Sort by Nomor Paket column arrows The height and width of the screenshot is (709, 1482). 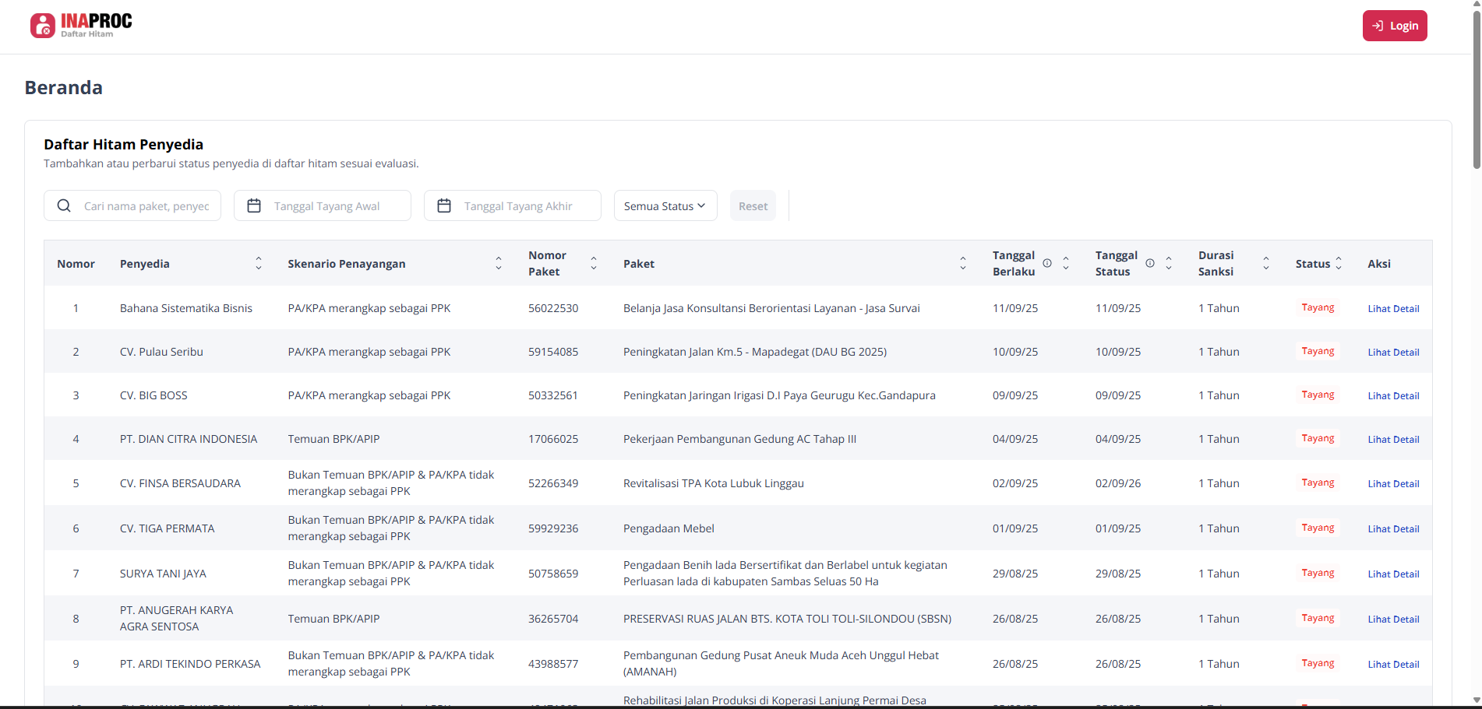click(x=594, y=264)
